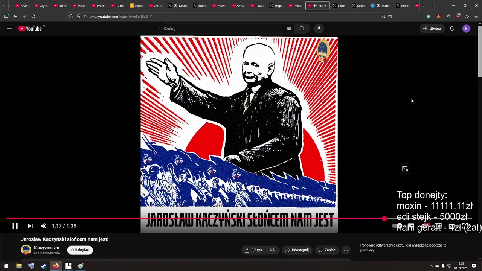Go back in browser history
Image resolution: width=482 pixels, height=271 pixels.
click(15, 16)
